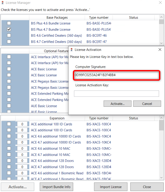Uncheck the BIS Plus 4.7 Bundle License box
Viewport: 165px width, 192px height.
[9, 29]
